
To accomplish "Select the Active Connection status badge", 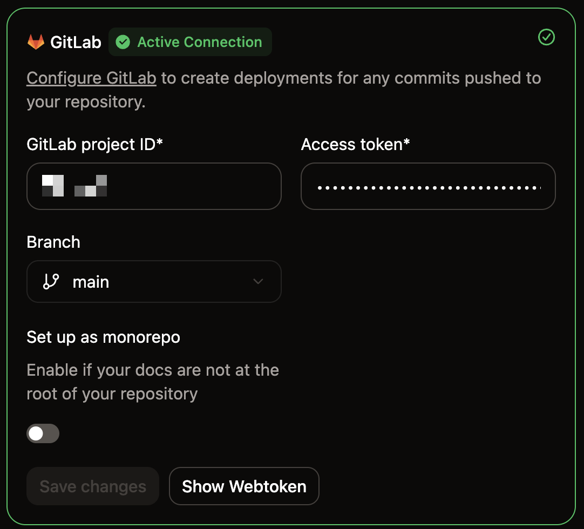I will pos(190,42).
